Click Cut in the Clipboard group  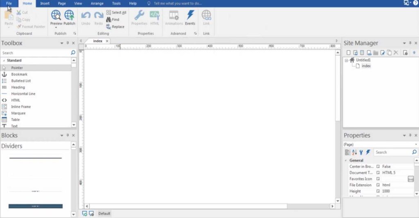pyautogui.click(x=22, y=13)
